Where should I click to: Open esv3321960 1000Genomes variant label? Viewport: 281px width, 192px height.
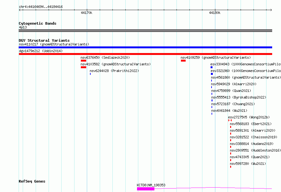coord(246,71)
